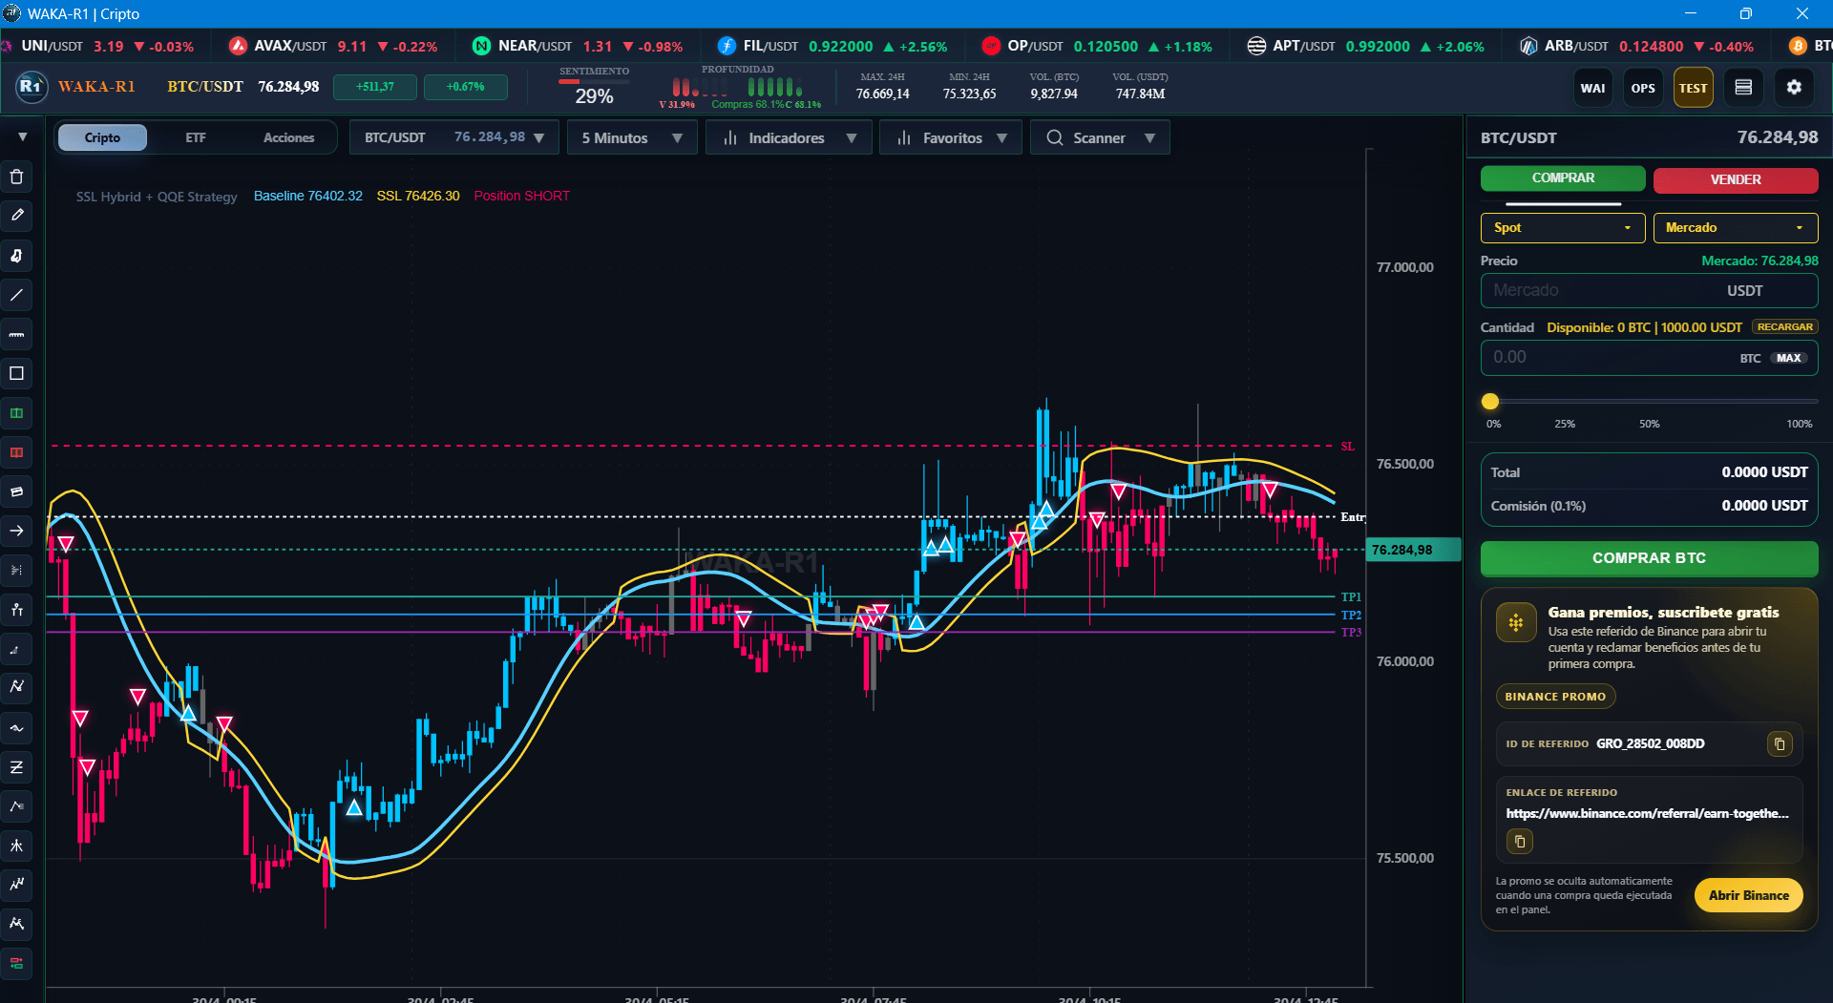
Task: Click the MAX quantity button
Action: (x=1789, y=358)
